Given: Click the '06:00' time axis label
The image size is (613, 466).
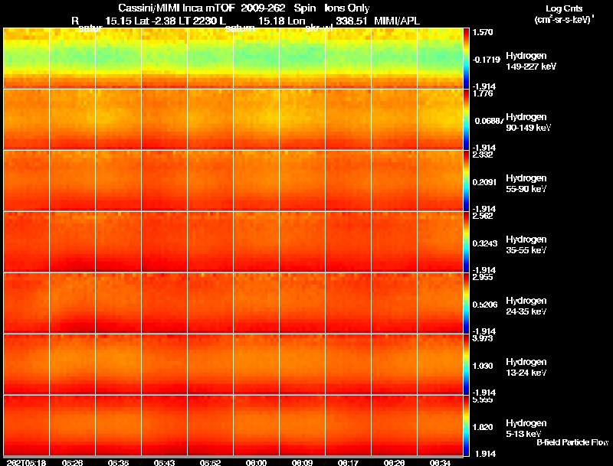Looking at the screenshot, I should pos(256,463).
